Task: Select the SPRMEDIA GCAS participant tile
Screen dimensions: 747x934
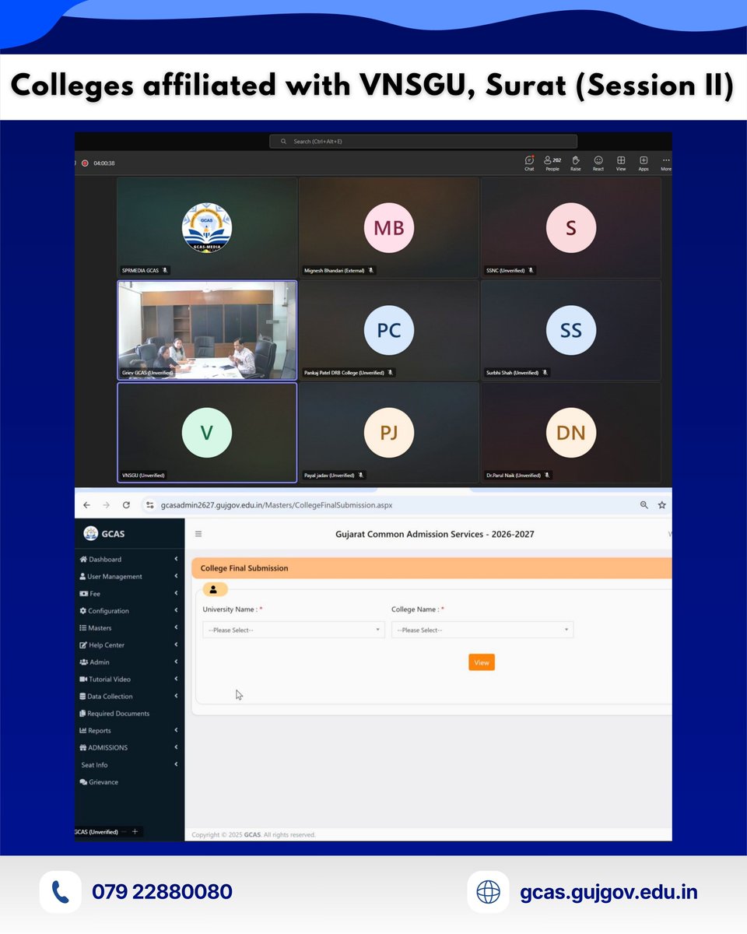Action: 207,227
